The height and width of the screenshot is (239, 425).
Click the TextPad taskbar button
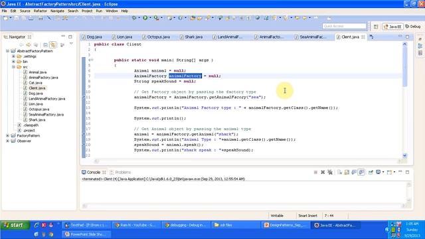(86, 225)
